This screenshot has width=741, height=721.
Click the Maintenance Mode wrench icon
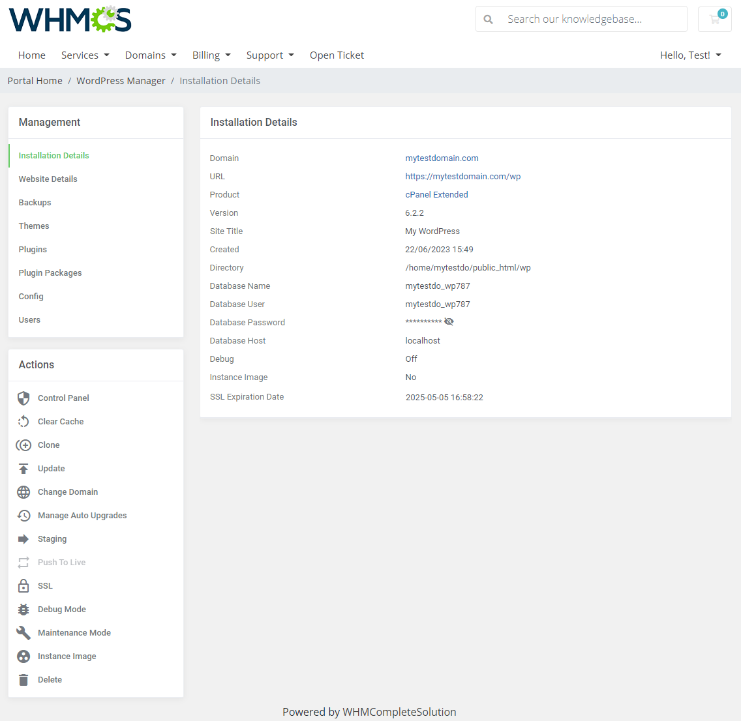tap(23, 632)
